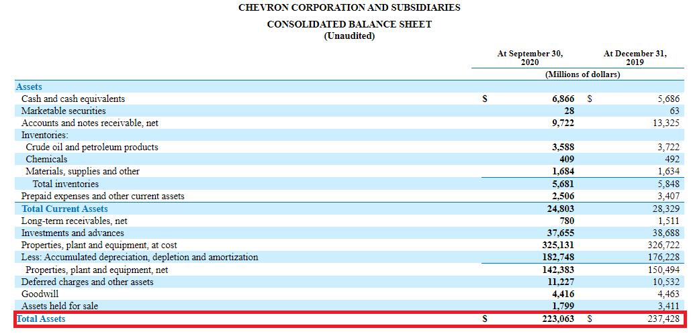This screenshot has height=334, width=691.
Task: Click the 28,329 total current assets value
Action: point(666,209)
